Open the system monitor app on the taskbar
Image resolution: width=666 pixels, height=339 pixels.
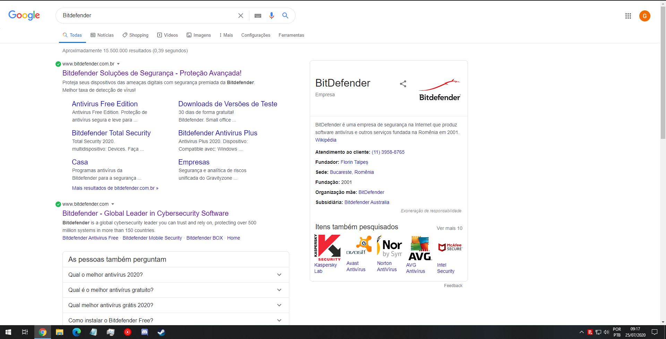click(x=110, y=332)
